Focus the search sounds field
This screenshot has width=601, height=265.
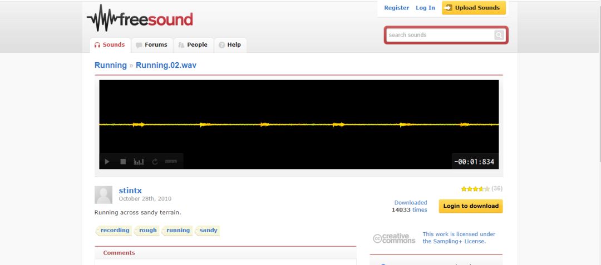pos(440,35)
